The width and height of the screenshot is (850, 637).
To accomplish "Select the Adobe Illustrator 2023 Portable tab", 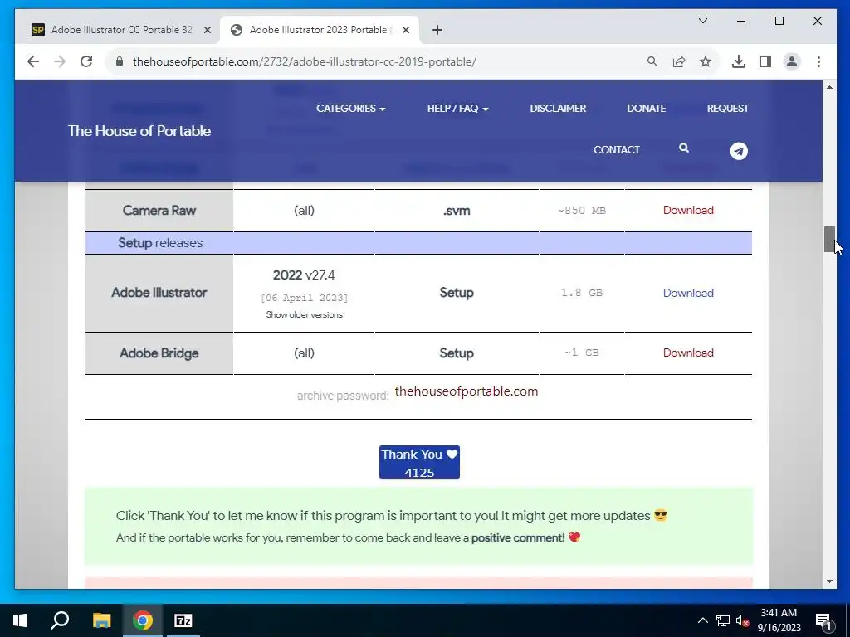I will (x=318, y=30).
